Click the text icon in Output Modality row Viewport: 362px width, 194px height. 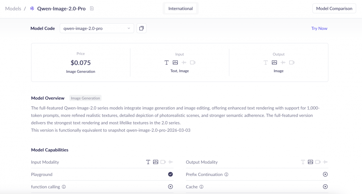point(303,162)
